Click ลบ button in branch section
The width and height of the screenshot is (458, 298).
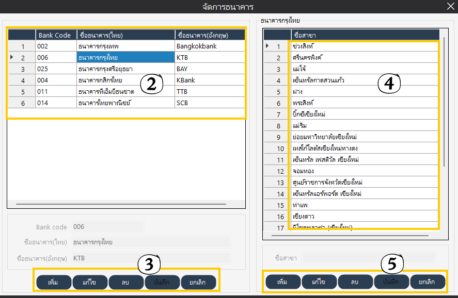click(355, 283)
